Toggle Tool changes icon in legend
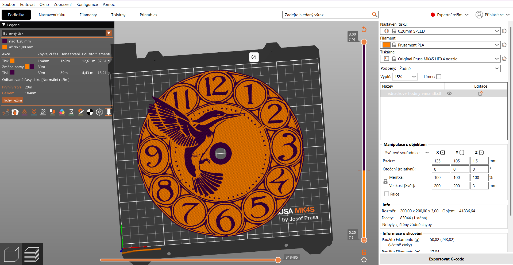This screenshot has width=513, height=265. pyautogui.click(x=52, y=112)
